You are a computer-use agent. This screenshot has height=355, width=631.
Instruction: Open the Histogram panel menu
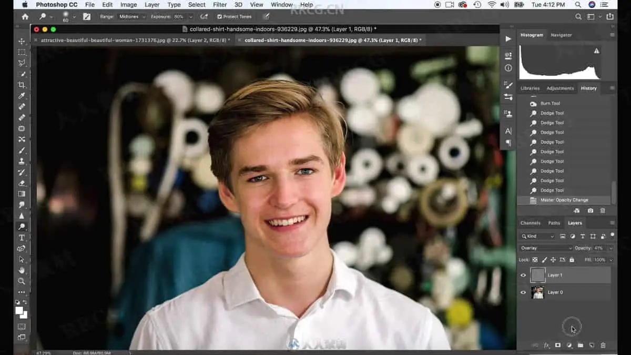click(612, 35)
